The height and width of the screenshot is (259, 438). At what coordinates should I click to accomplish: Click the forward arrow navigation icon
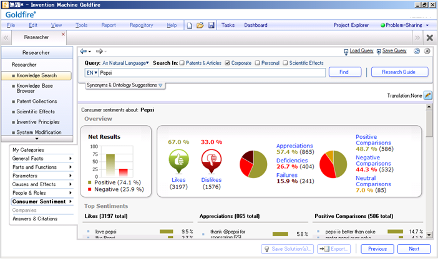tap(99, 51)
